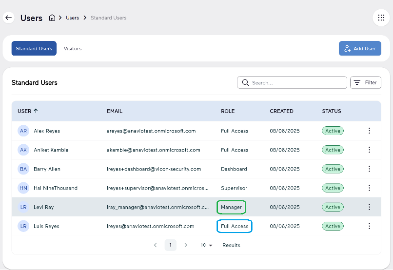Click the LR avatar for Luis Reyes
The image size is (393, 270).
coord(23,226)
